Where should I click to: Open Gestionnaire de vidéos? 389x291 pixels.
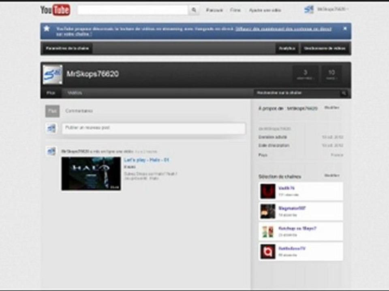click(x=325, y=48)
